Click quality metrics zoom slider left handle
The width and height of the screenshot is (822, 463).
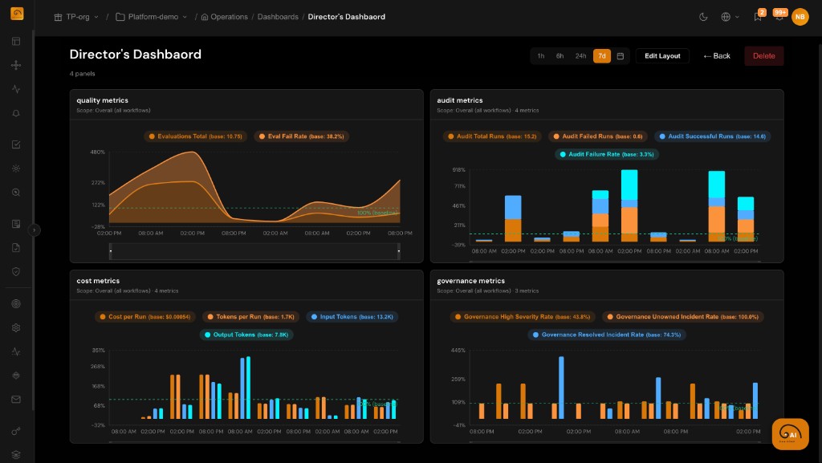(x=111, y=251)
